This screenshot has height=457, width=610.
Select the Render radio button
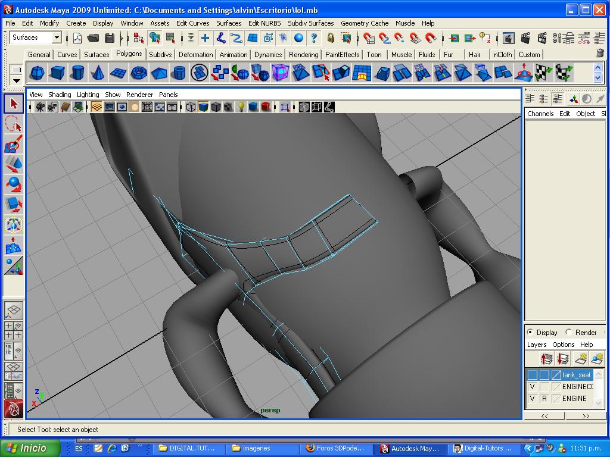coord(568,332)
